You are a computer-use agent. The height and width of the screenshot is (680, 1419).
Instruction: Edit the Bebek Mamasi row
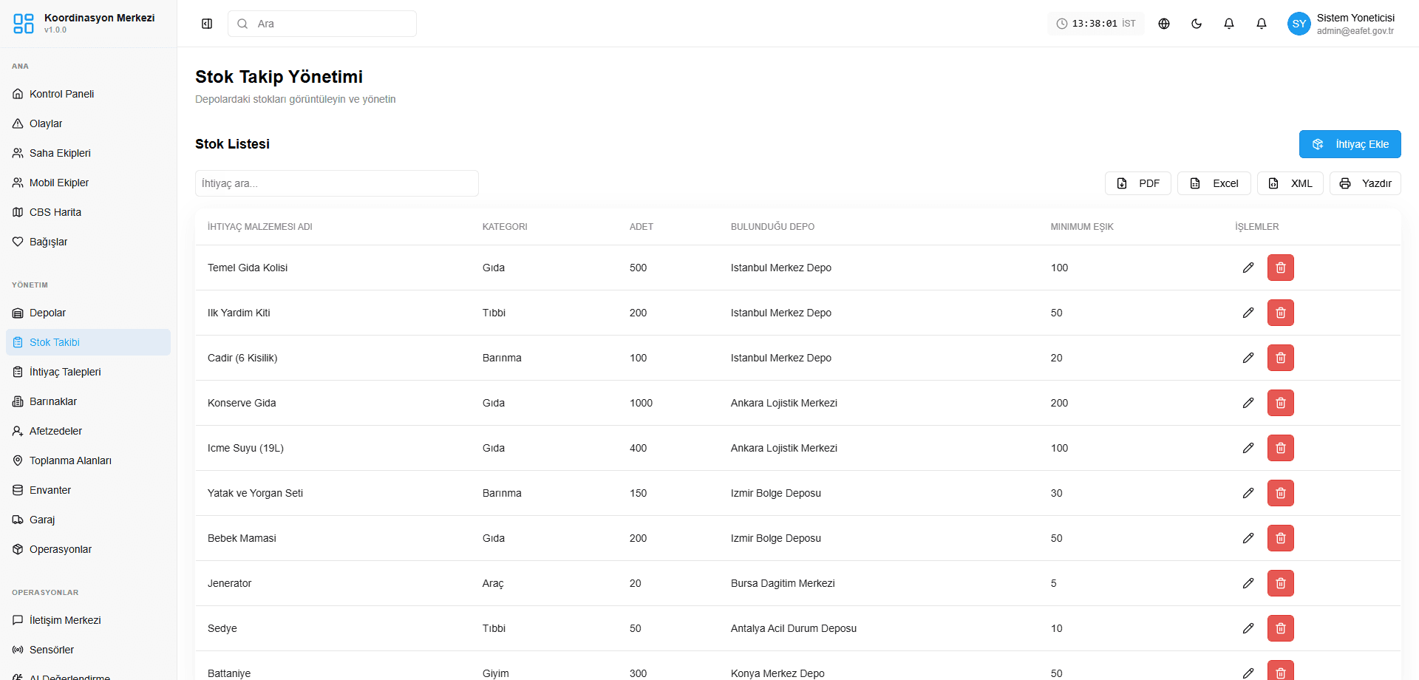(1248, 538)
